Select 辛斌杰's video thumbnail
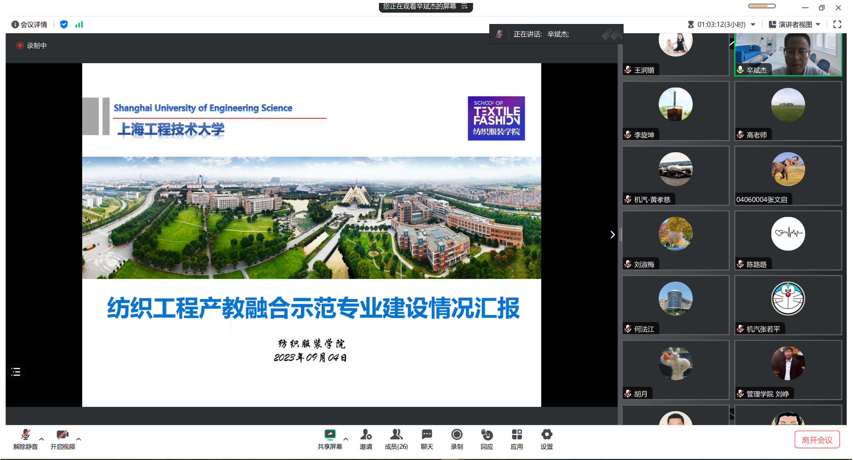The height and width of the screenshot is (460, 853). [788, 54]
